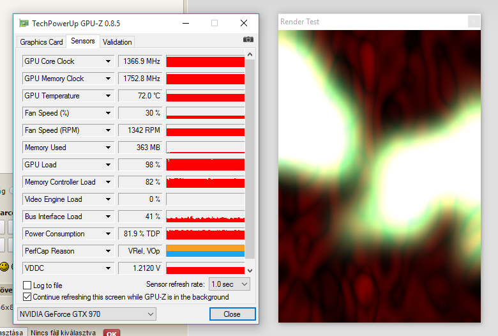Click the Fan Speed (RPM) red graph
Viewport: 498px width, 336px height.
click(205, 130)
